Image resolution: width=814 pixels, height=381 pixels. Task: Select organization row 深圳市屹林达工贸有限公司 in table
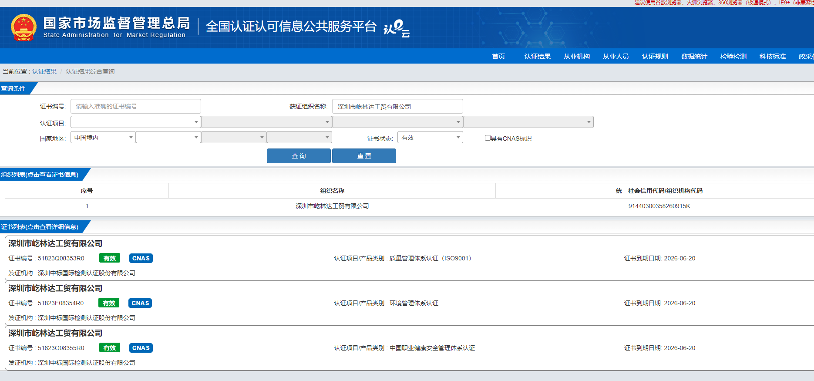point(332,206)
